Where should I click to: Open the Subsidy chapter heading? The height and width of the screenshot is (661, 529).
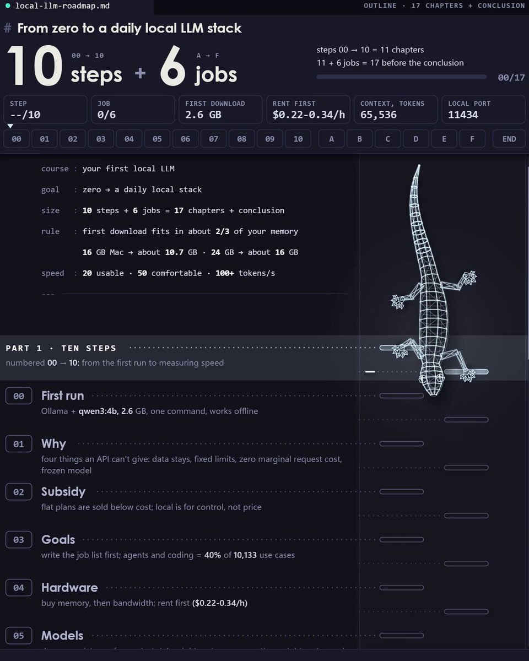63,491
